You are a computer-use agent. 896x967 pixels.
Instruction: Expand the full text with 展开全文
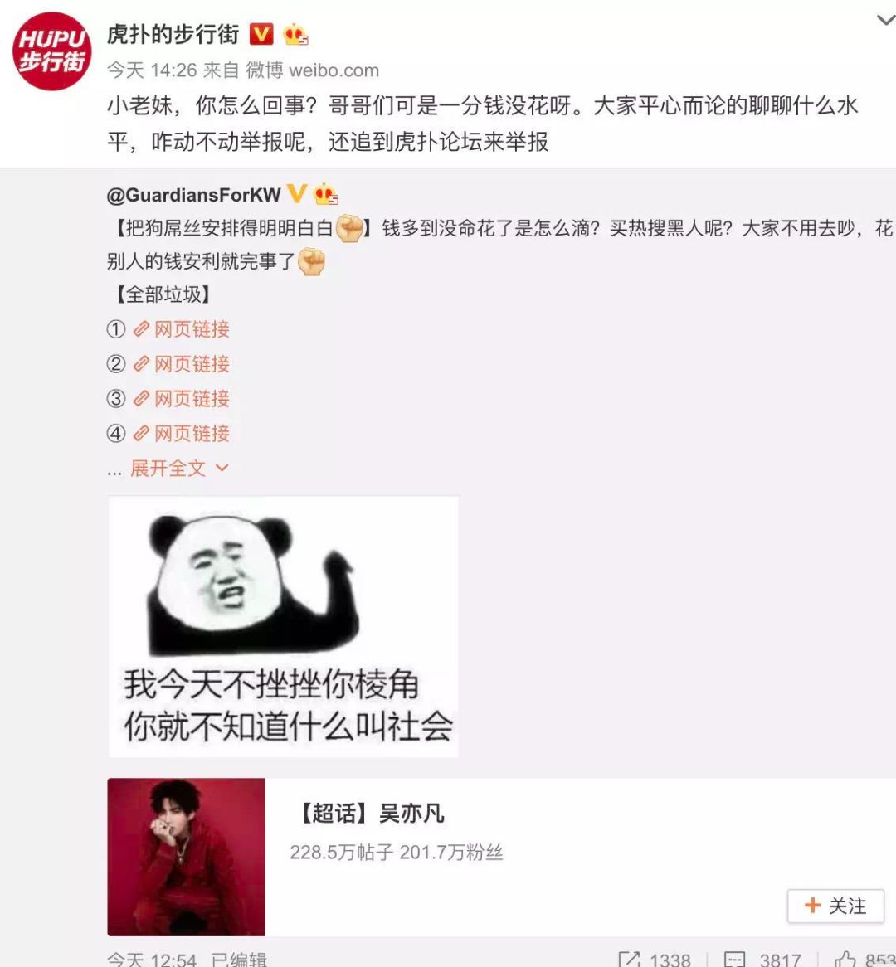click(x=168, y=468)
